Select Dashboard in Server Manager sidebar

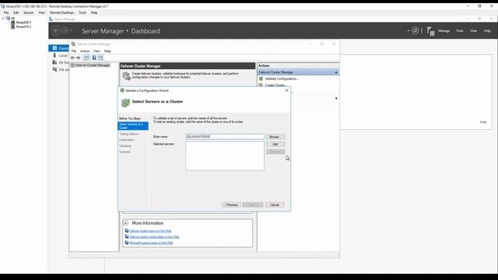59,48
